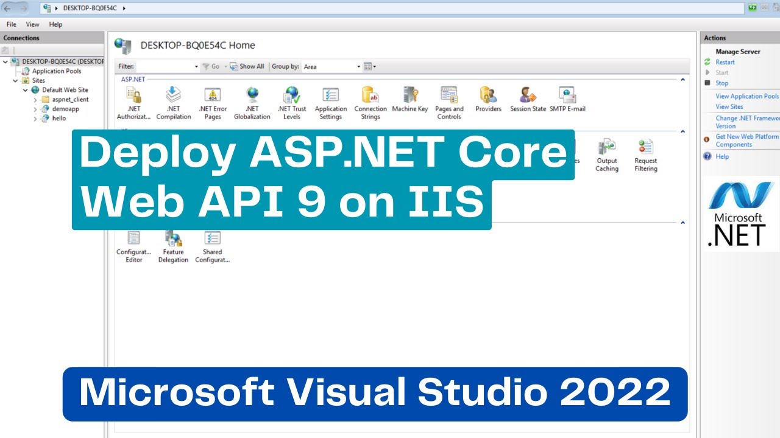
Task: Click the Stop action link
Action: (x=721, y=83)
